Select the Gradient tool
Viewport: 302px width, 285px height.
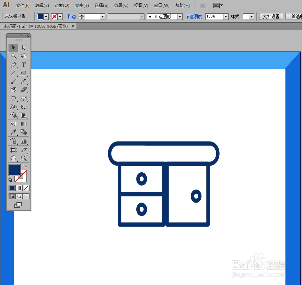click(x=24, y=124)
